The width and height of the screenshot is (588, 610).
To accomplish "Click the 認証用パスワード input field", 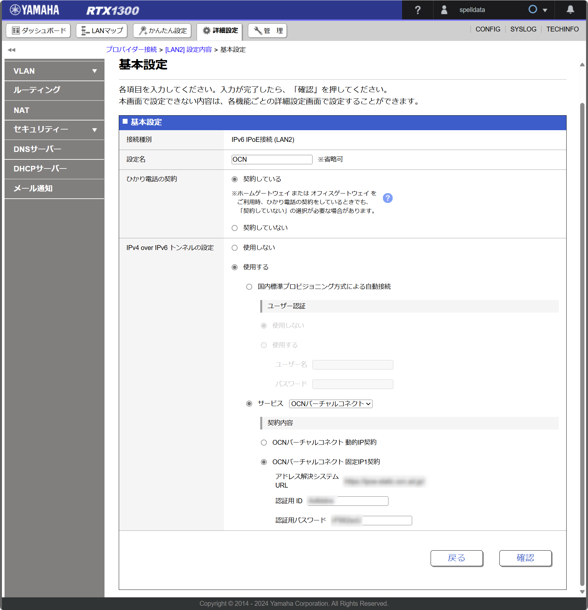I will (x=372, y=520).
